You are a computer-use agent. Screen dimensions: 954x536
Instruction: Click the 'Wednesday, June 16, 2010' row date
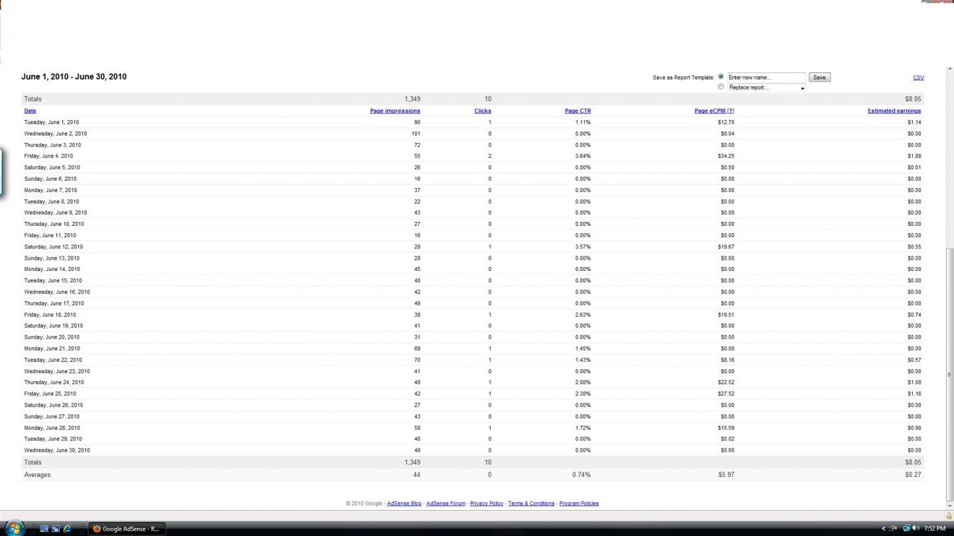pos(57,292)
